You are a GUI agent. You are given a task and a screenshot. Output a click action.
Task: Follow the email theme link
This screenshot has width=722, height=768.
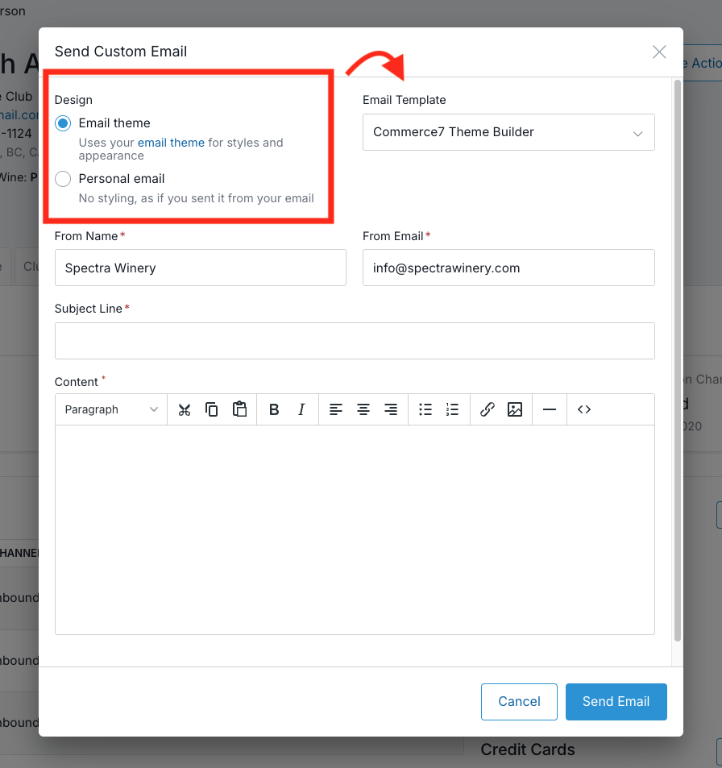171,143
